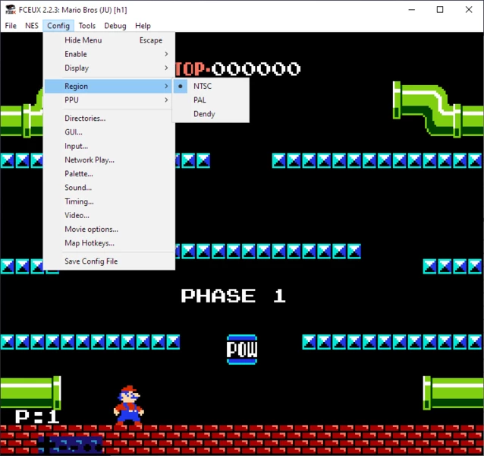The image size is (484, 456).
Task: Expand the Display submenu
Action: pyautogui.click(x=109, y=68)
